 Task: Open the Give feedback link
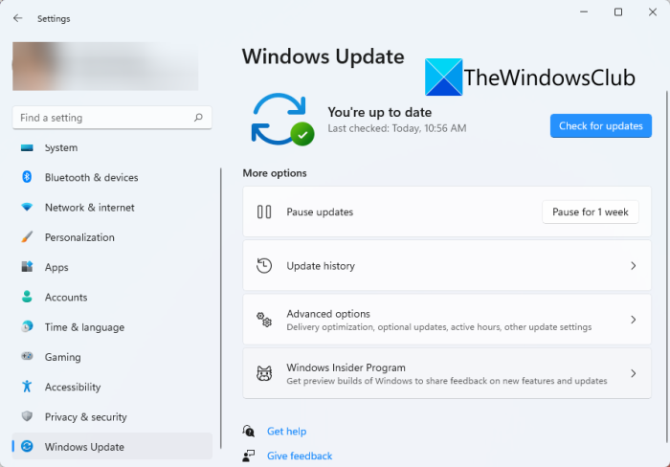(x=300, y=456)
